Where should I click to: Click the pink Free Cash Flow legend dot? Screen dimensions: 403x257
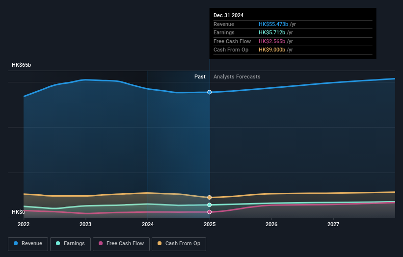pos(101,243)
